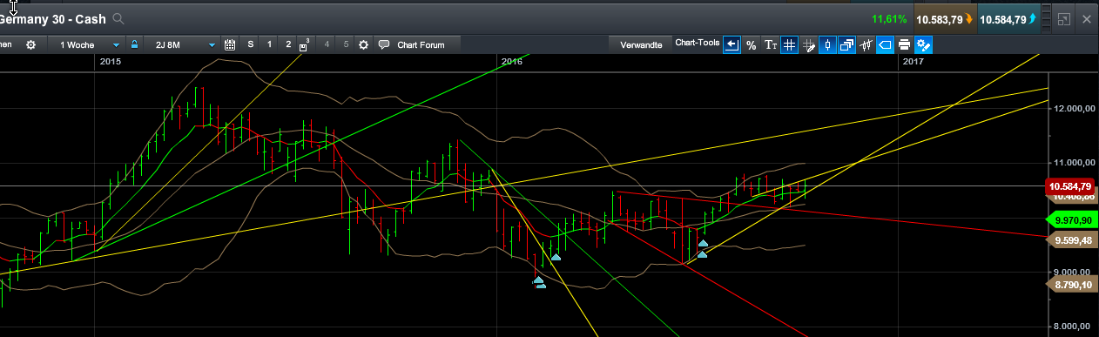
Task: Select candlestick chart type
Action: click(x=827, y=44)
